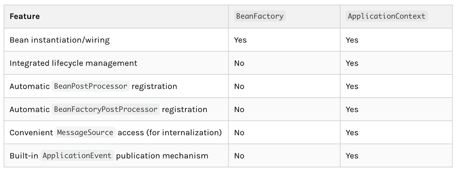Image resolution: width=458 pixels, height=171 pixels.
Task: Click BeanFactory No for MessageSource access
Action: 239,132
